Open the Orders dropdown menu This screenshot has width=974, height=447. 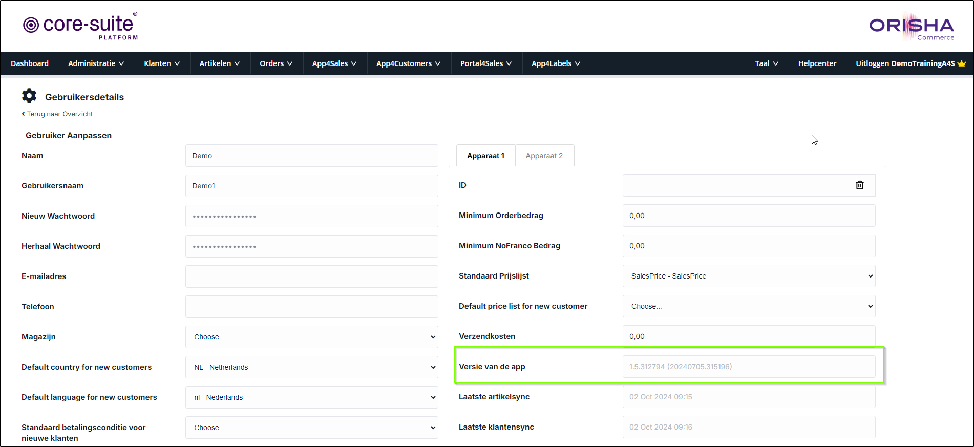point(276,63)
